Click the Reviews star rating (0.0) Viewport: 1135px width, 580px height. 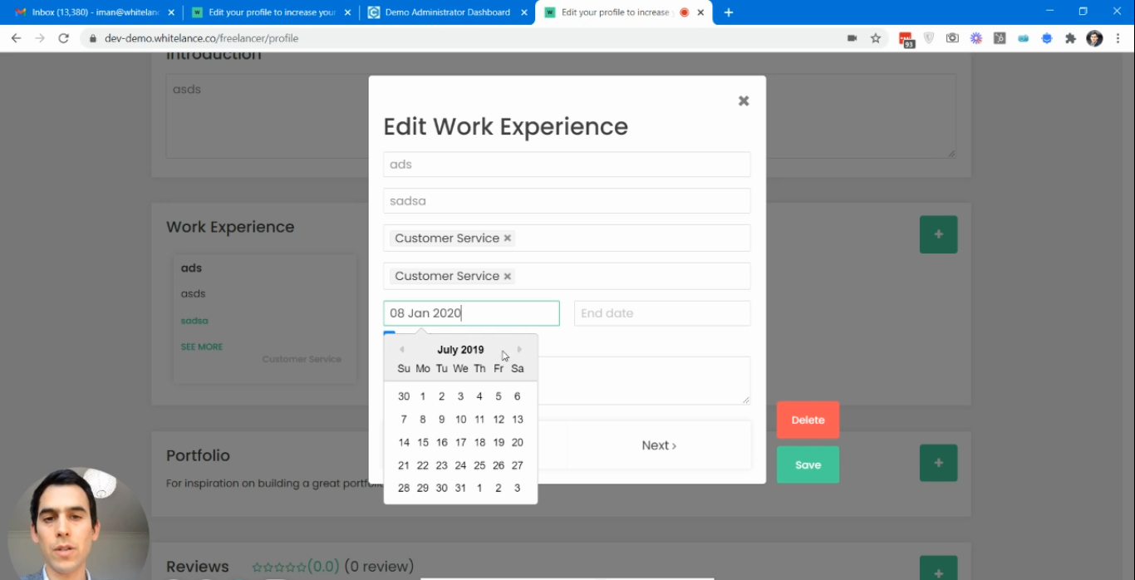pyautogui.click(x=295, y=567)
